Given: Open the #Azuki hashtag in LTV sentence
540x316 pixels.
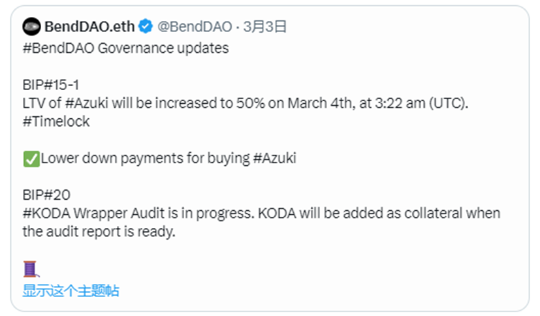Looking at the screenshot, I should point(86,103).
